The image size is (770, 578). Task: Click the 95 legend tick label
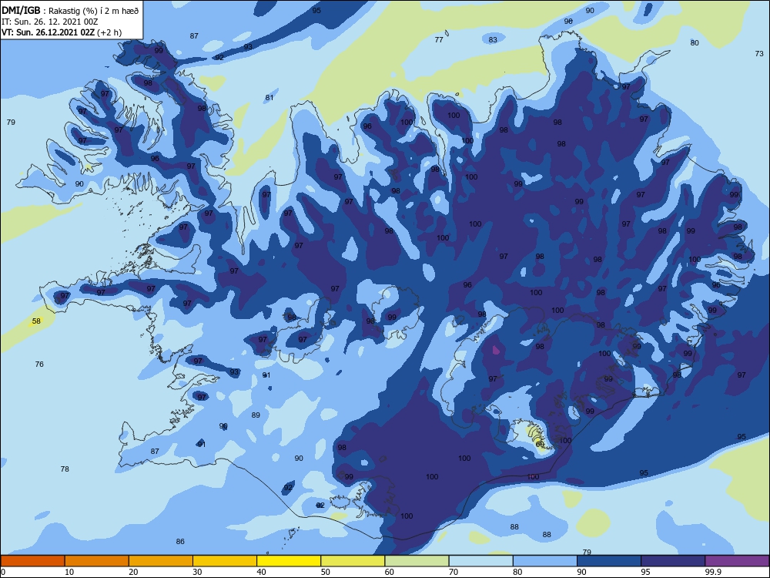(646, 572)
